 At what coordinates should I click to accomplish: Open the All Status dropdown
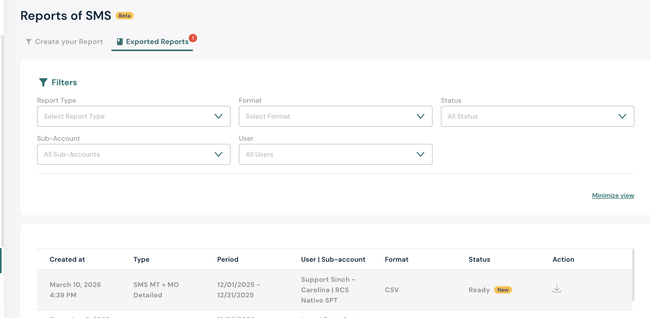click(x=537, y=116)
